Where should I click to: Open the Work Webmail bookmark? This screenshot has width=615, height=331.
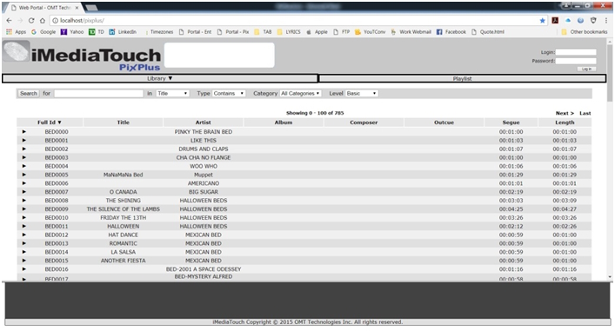click(411, 32)
